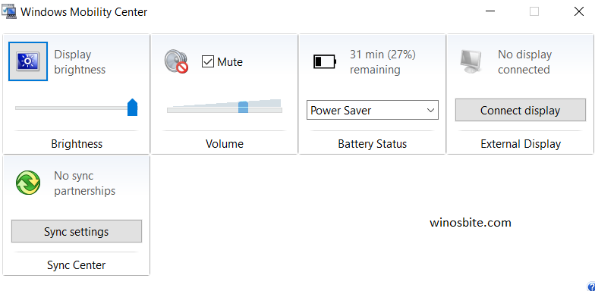The height and width of the screenshot is (291, 595).
Task: Click the external display monitor icon
Action: (471, 61)
